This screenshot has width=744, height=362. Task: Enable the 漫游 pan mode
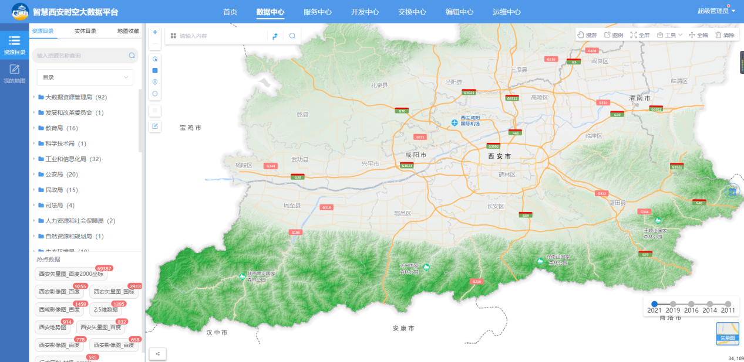click(x=587, y=35)
